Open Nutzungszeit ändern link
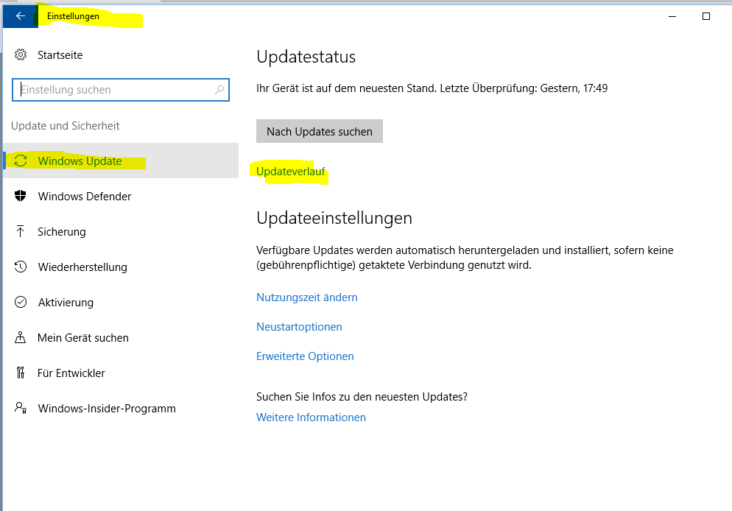Viewport: 732px width, 511px height. 306,297
